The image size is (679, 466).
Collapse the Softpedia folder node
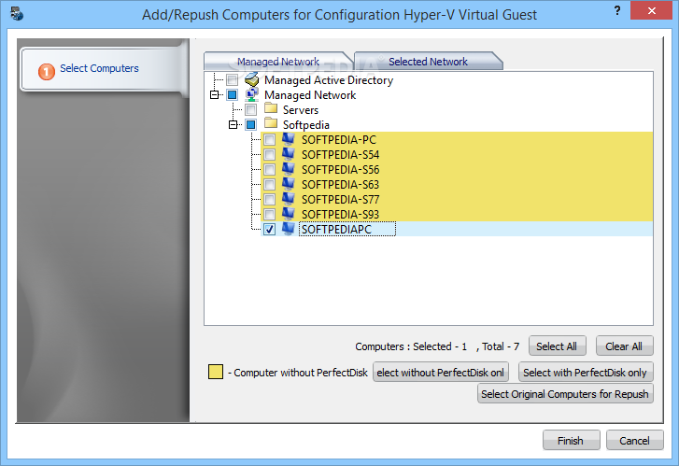point(233,125)
